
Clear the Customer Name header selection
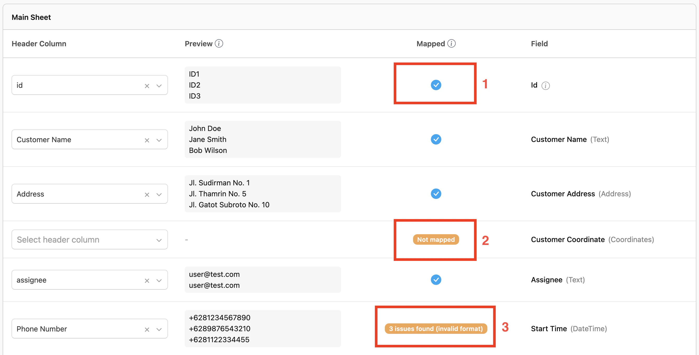[147, 140]
